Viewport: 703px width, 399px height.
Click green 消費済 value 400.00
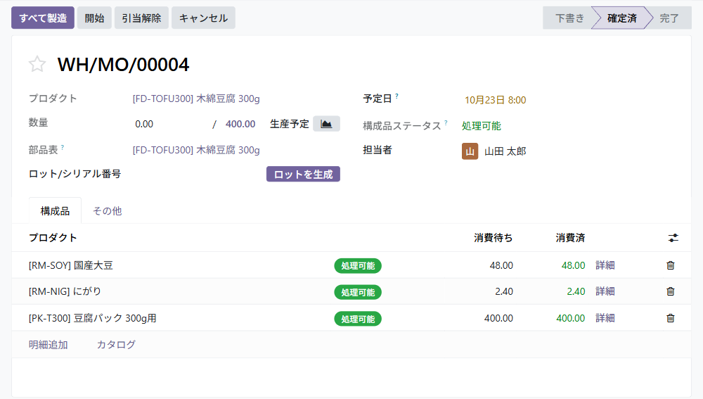coord(571,318)
